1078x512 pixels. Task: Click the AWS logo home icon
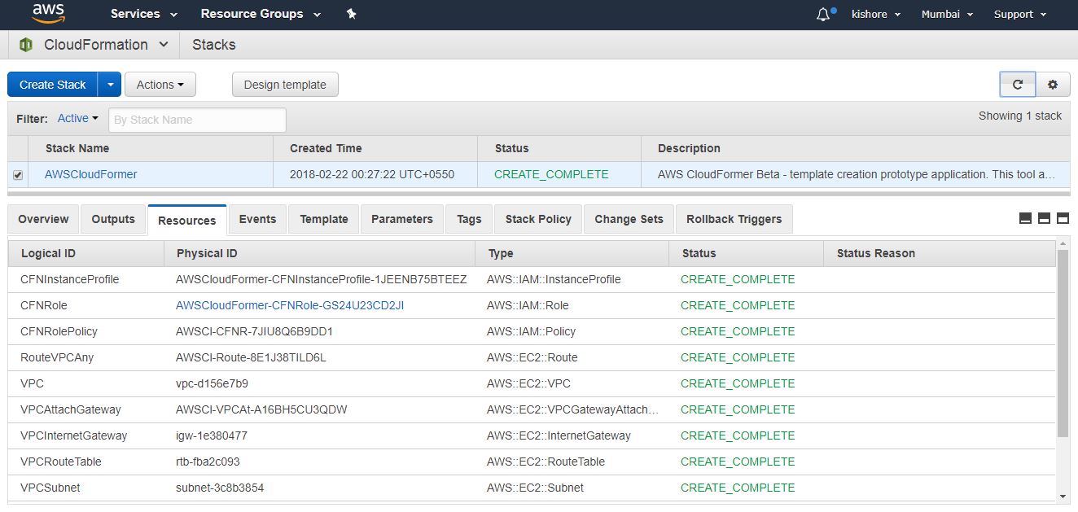[48, 14]
